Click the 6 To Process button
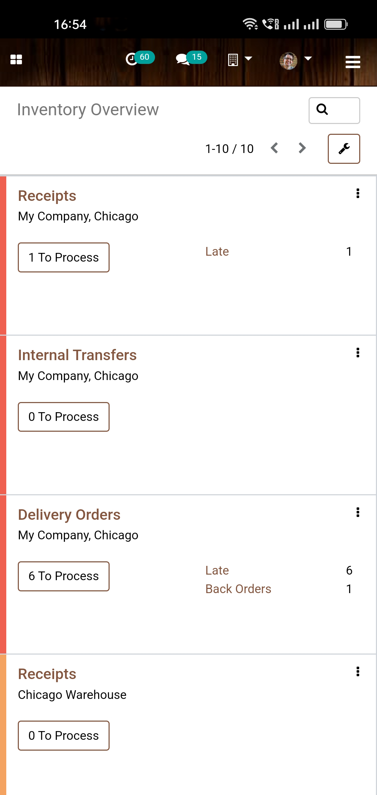Screen dimensions: 377x795 [64, 576]
